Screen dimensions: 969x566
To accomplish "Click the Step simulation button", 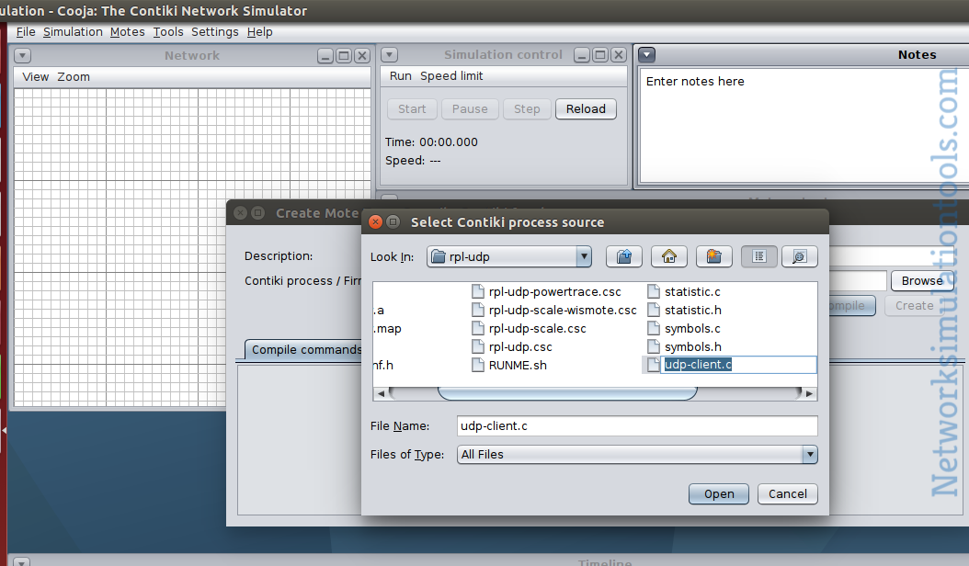I will [x=527, y=108].
